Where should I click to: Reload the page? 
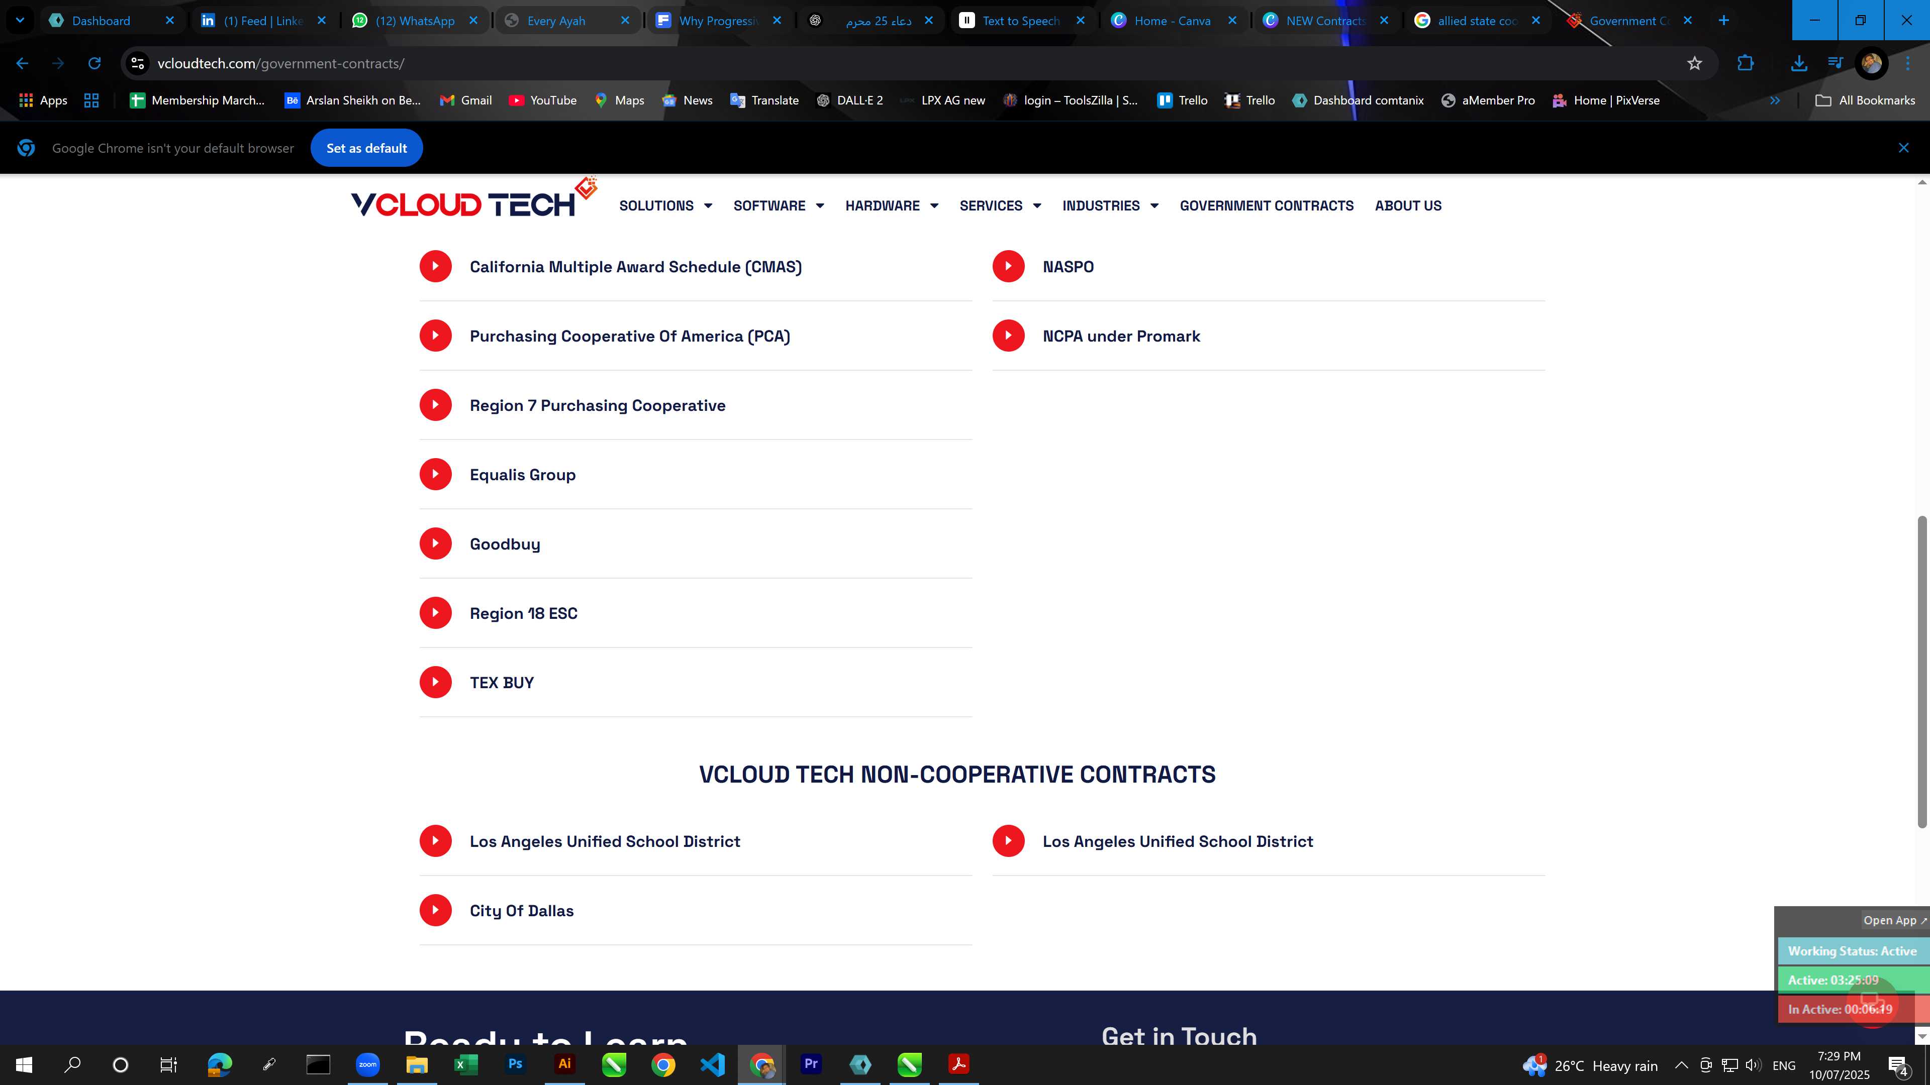coord(94,64)
